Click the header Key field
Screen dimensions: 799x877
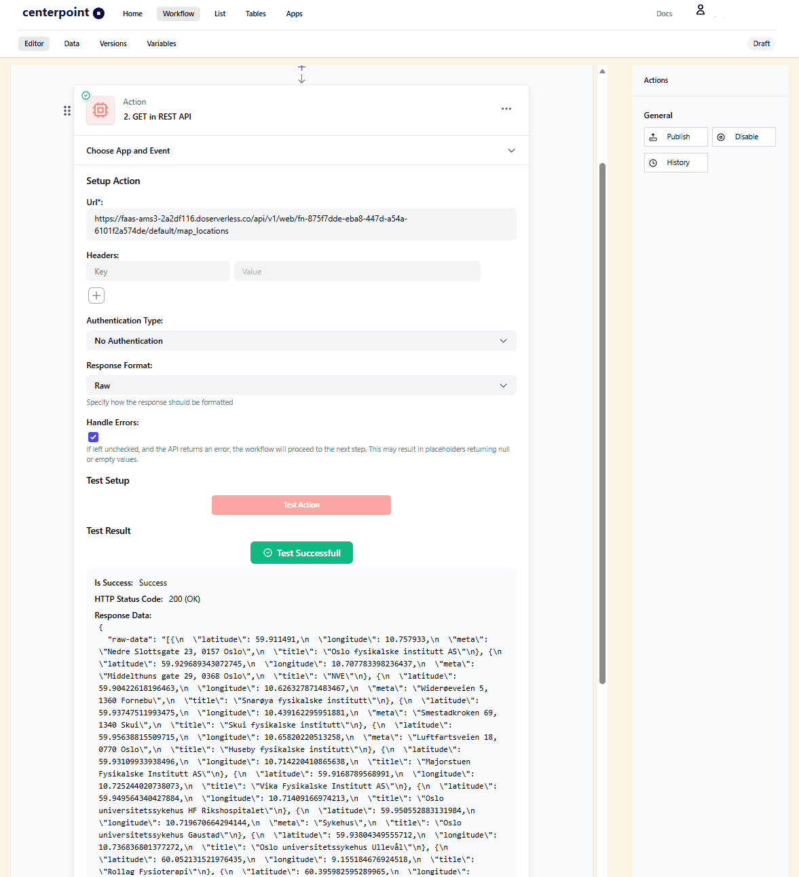click(158, 271)
